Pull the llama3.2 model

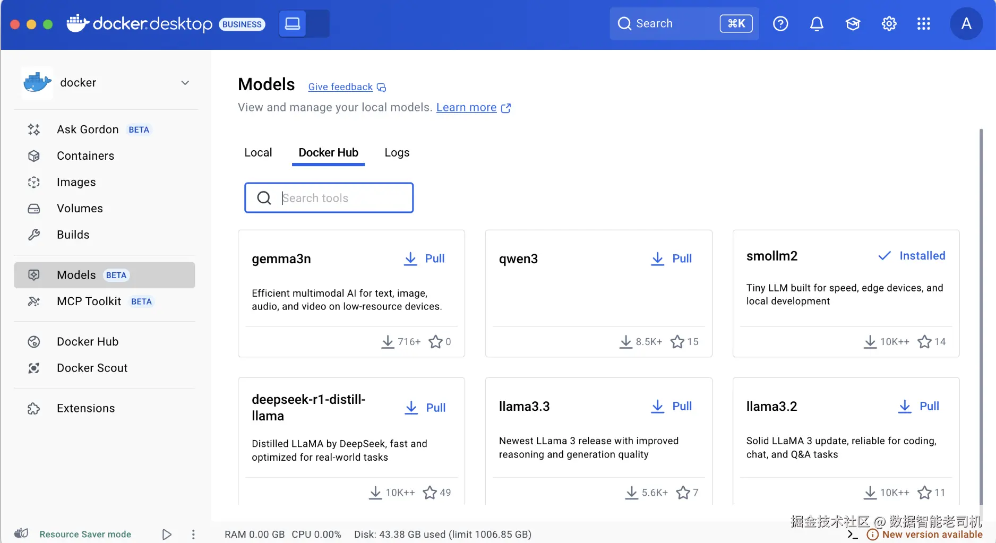(x=919, y=406)
